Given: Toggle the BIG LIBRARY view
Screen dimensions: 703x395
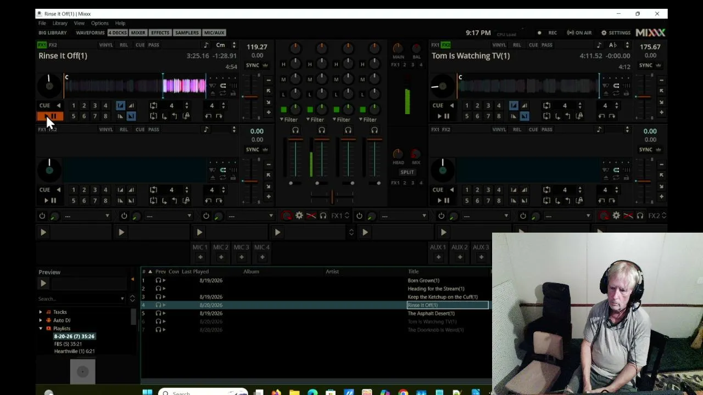Looking at the screenshot, I should [53, 33].
